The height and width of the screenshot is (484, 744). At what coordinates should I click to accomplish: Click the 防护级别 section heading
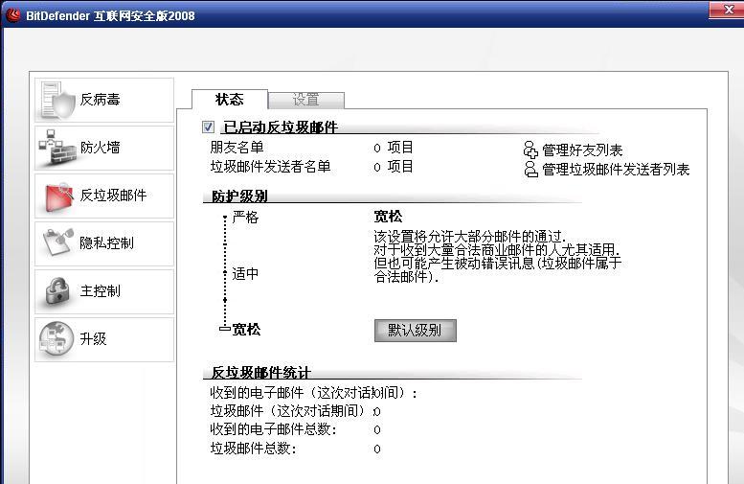point(239,196)
